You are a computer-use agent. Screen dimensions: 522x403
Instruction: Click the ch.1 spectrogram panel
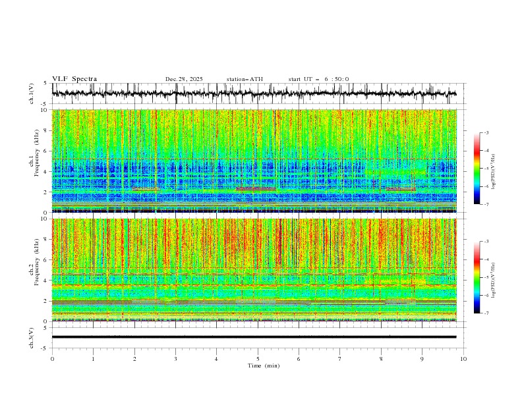point(254,161)
